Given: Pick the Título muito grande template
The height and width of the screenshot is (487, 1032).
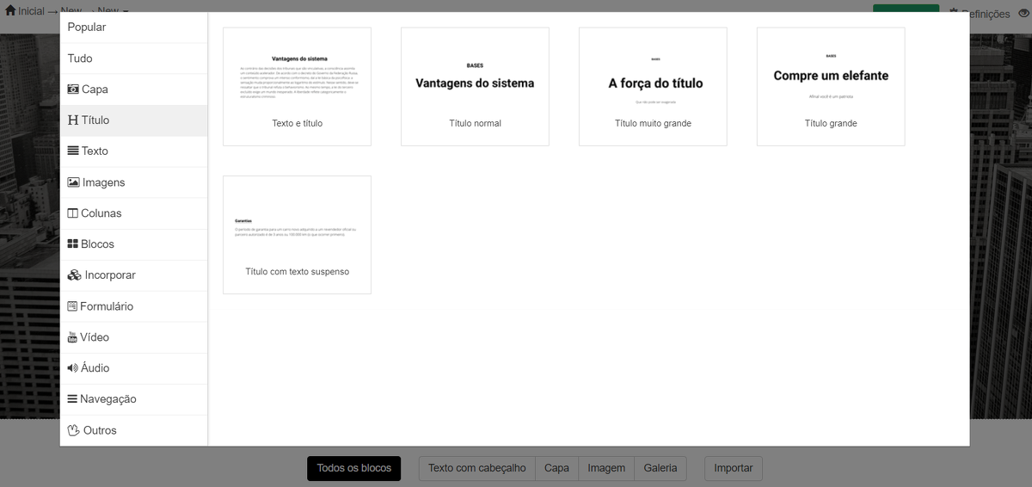Looking at the screenshot, I should pyautogui.click(x=653, y=86).
